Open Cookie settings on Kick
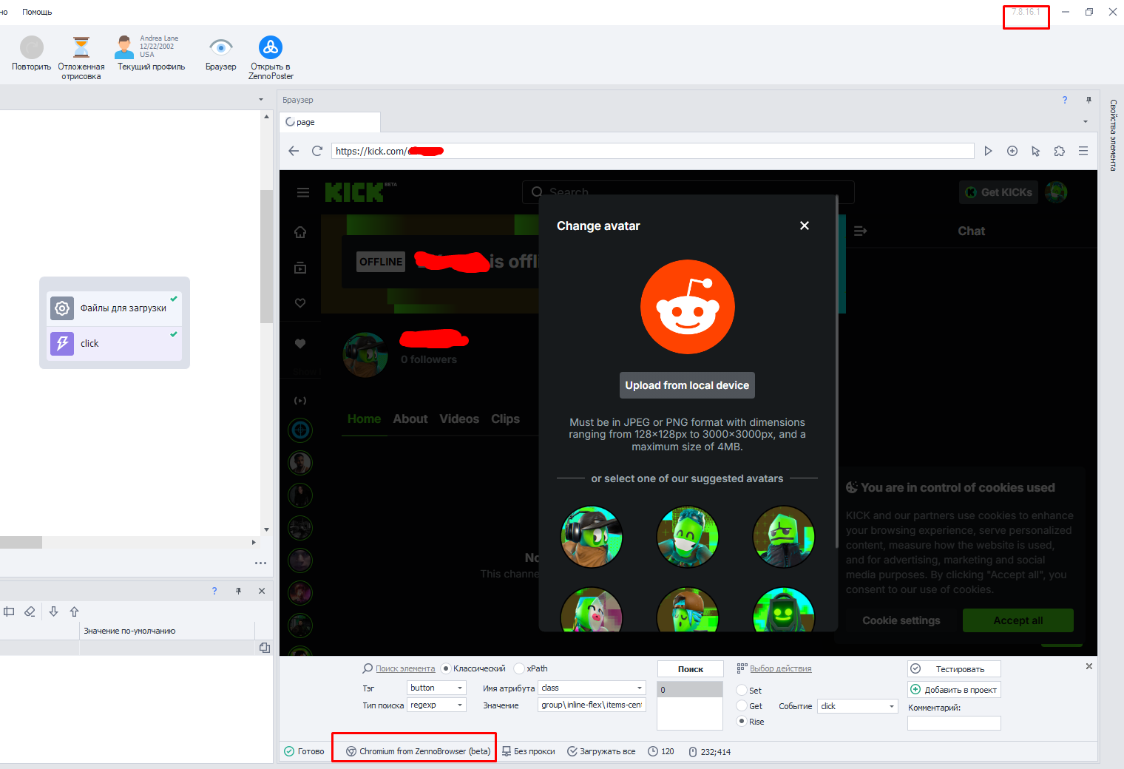Image resolution: width=1124 pixels, height=769 pixels. point(901,620)
